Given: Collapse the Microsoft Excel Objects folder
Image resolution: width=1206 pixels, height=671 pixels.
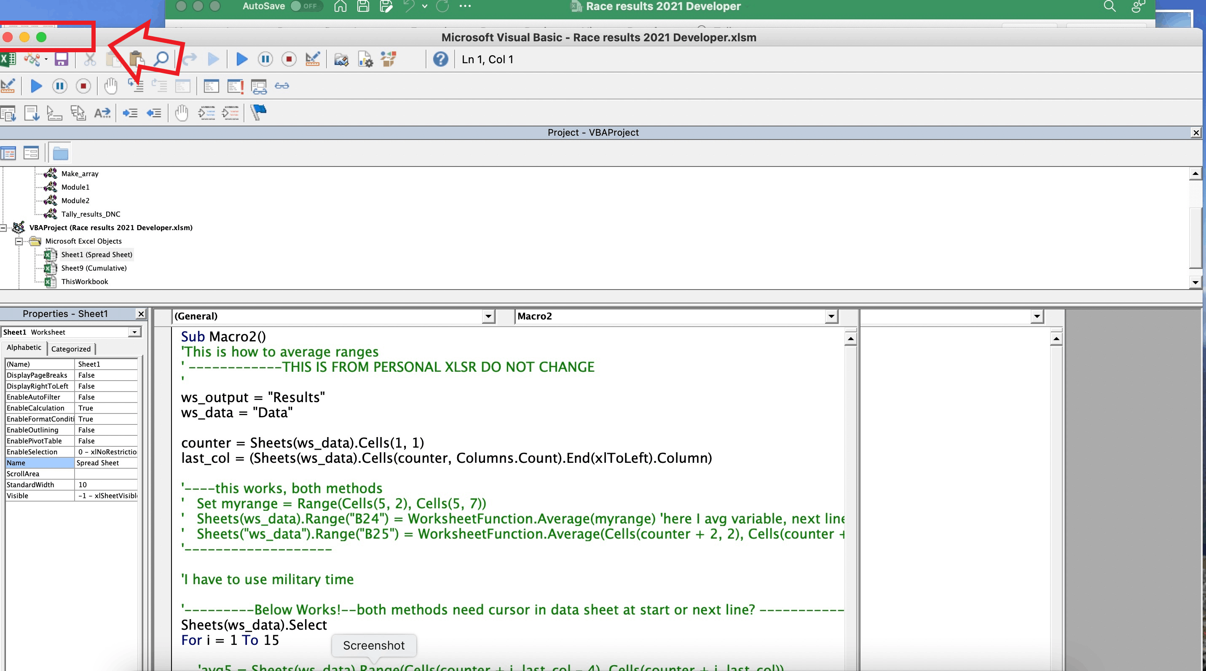Looking at the screenshot, I should coord(19,241).
